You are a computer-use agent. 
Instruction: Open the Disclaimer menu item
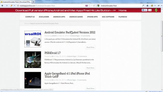coord(44,17)
